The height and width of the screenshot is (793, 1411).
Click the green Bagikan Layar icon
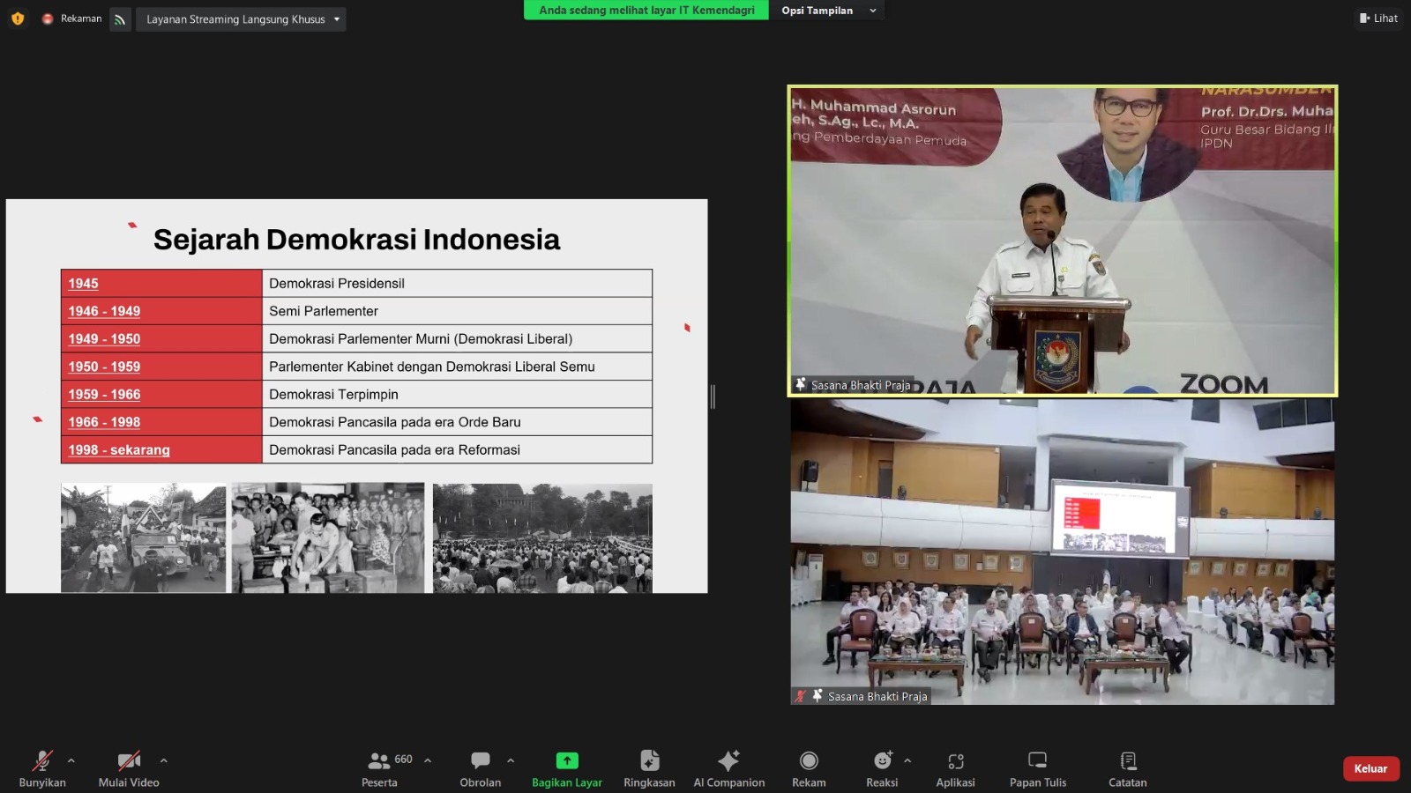[x=567, y=760]
